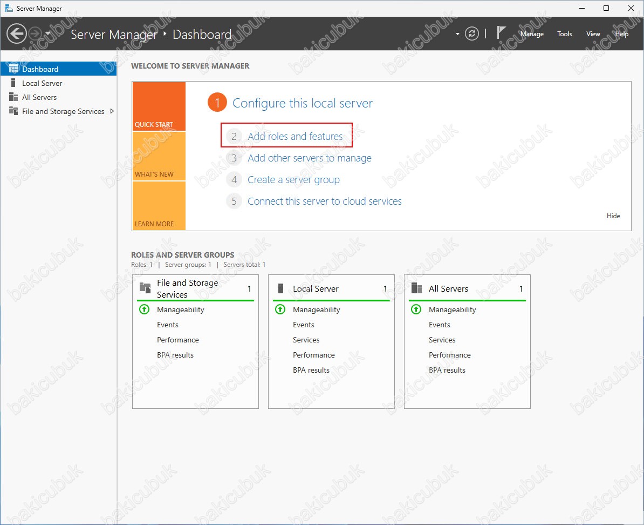Open the Help menu
Screen dimensions: 644x525
click(x=621, y=33)
